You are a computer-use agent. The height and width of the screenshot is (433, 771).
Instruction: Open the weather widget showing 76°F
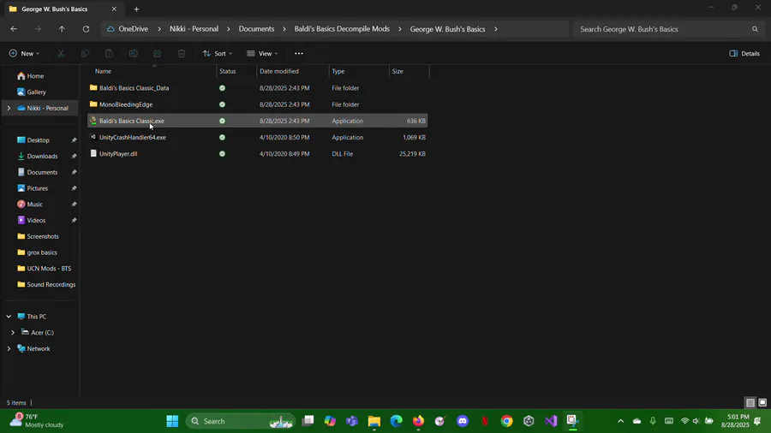click(x=37, y=421)
